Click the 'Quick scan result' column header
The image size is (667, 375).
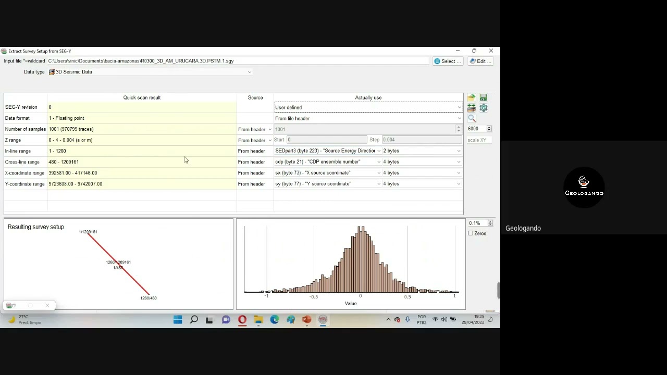142,97
